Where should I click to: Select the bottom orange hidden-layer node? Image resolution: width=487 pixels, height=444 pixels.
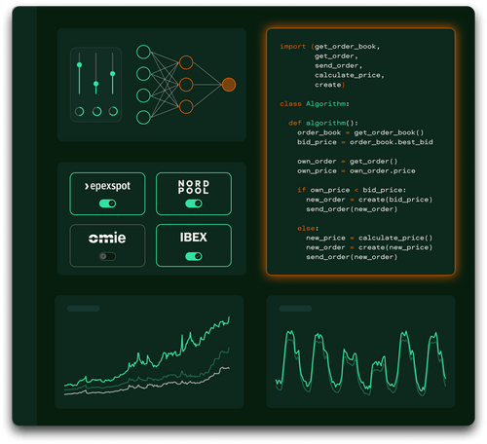point(186,107)
